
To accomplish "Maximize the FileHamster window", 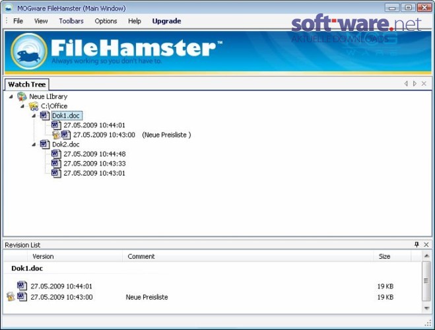I will coord(408,7).
